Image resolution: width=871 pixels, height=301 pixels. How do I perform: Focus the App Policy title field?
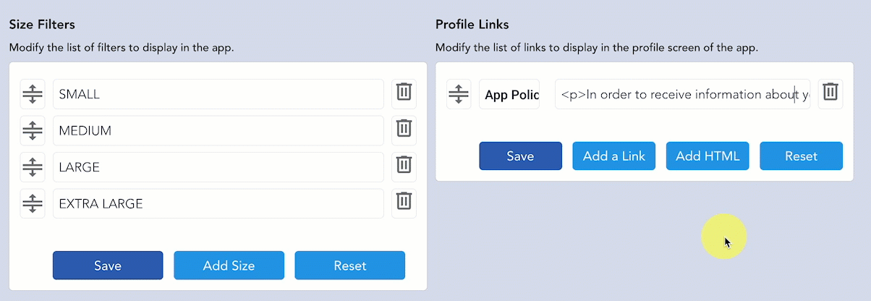click(509, 94)
